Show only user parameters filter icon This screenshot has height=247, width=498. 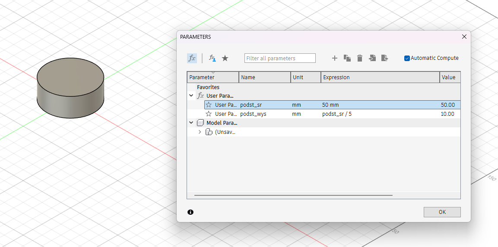click(x=212, y=58)
